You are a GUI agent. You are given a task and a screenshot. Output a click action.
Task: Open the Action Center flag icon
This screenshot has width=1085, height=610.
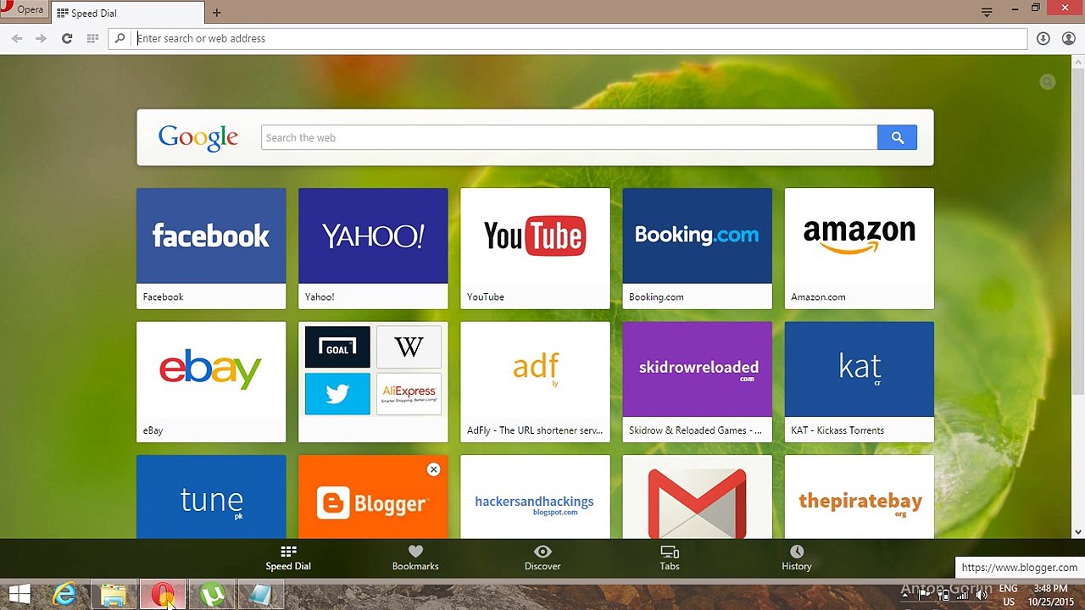pyautogui.click(x=923, y=595)
